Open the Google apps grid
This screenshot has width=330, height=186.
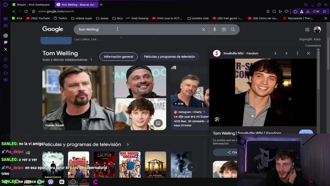(x=307, y=30)
